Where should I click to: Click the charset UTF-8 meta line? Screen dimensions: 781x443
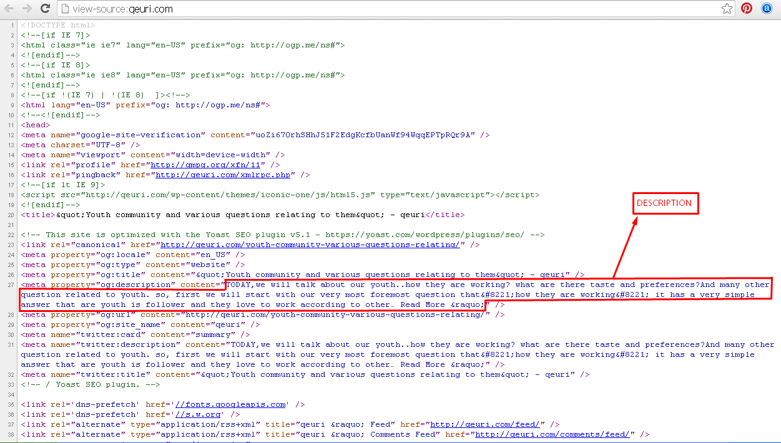tap(81, 145)
